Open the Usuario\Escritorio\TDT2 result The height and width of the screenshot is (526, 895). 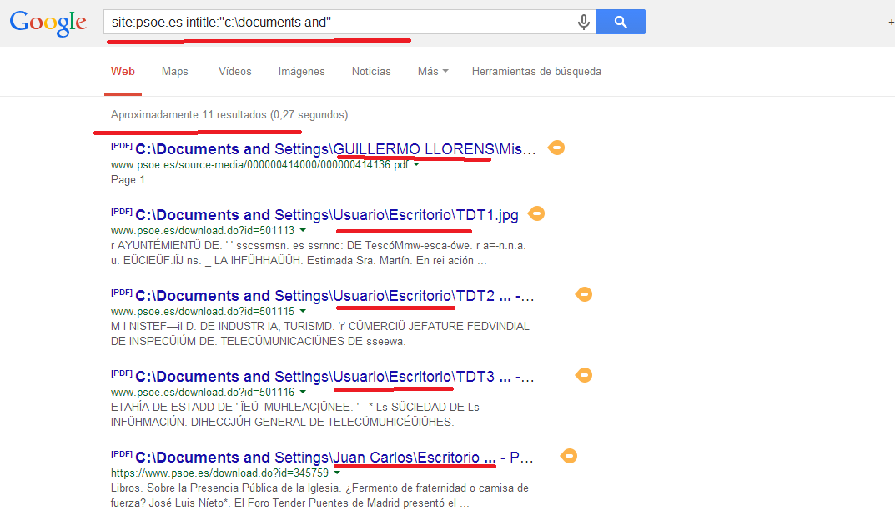click(x=334, y=296)
